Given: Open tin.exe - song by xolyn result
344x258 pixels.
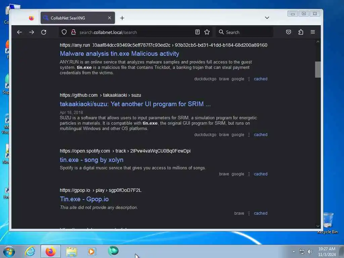Looking at the screenshot, I should pyautogui.click(x=91, y=160).
